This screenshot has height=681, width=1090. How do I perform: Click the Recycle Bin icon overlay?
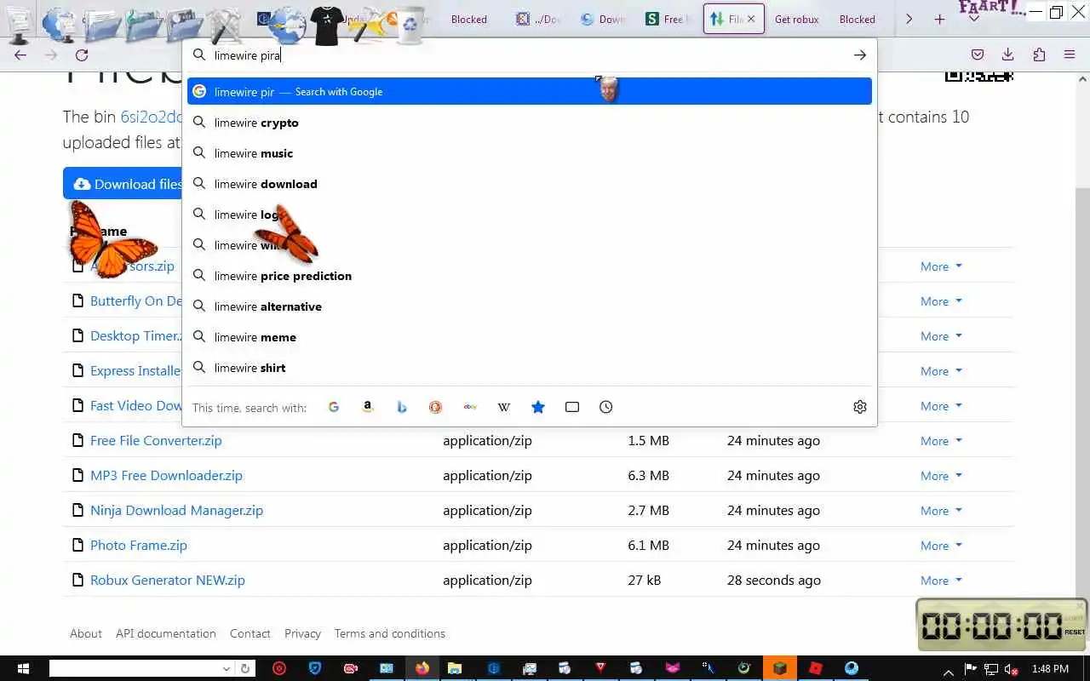[410, 24]
